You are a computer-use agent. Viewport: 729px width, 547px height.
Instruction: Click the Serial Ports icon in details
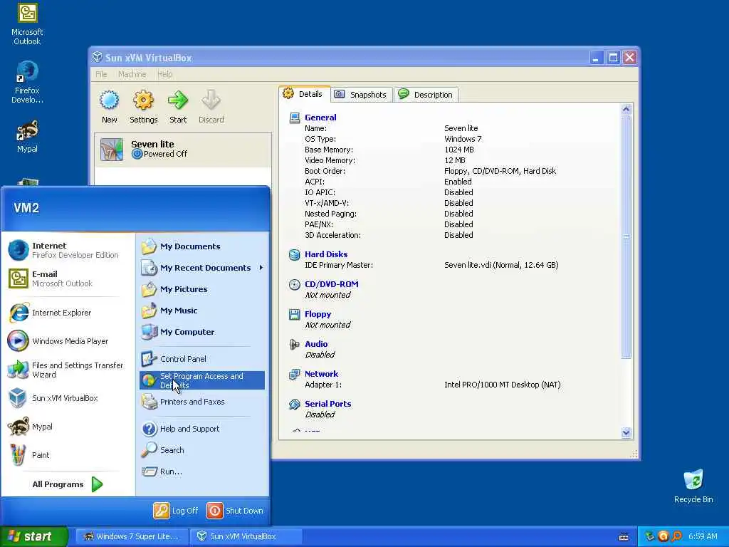(x=294, y=405)
